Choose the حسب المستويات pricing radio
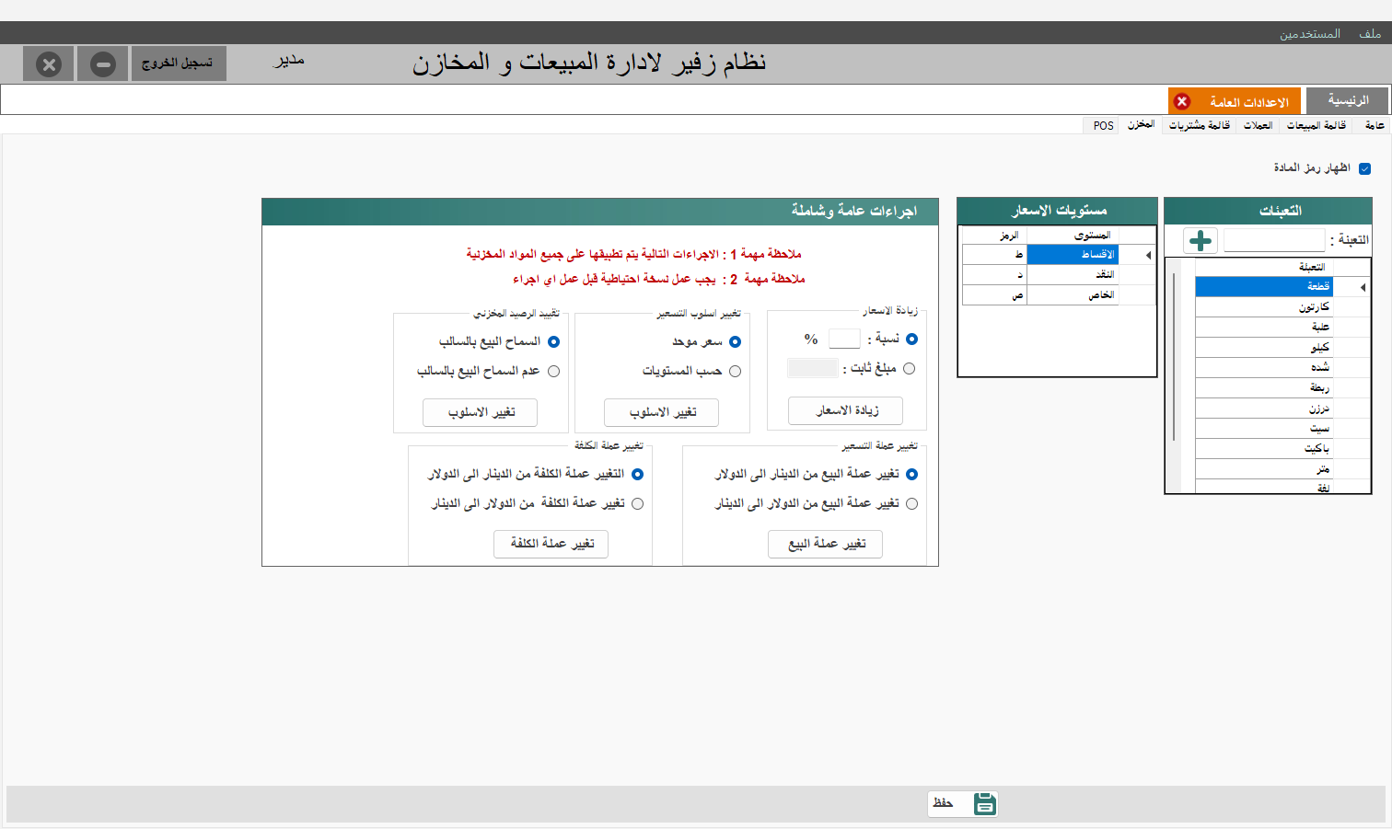Image resolution: width=1392 pixels, height=829 pixels. (735, 371)
